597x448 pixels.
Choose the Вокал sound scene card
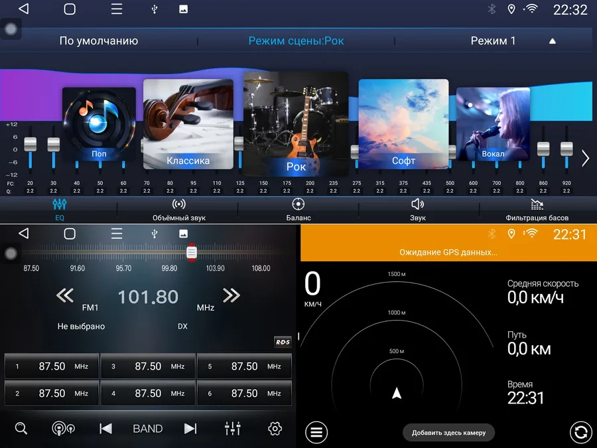coord(493,124)
